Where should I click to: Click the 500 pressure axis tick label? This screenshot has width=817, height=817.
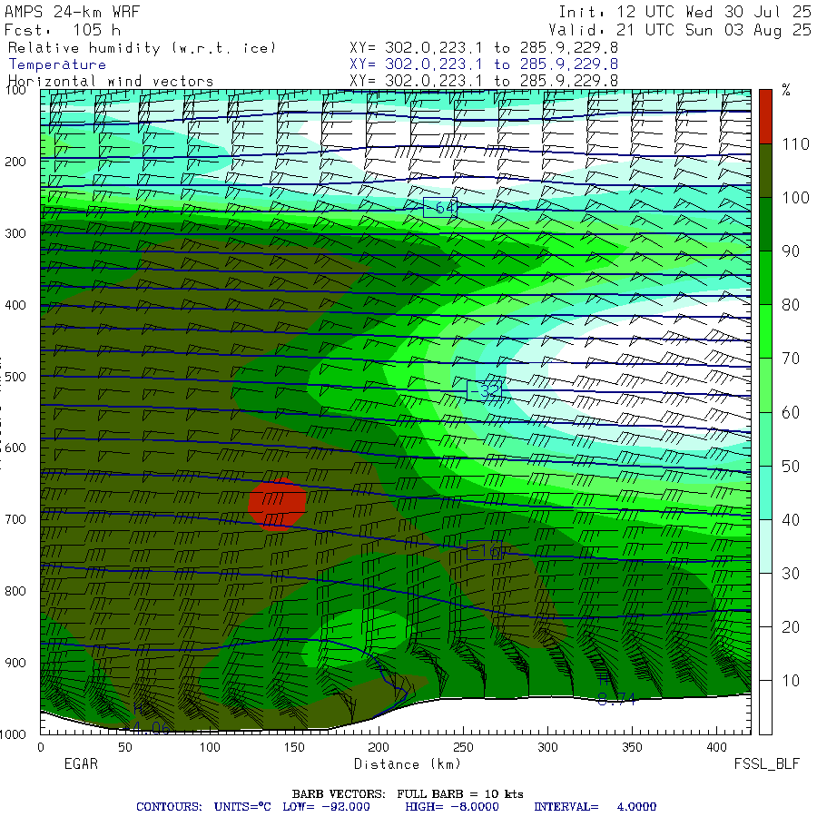pos(15,376)
